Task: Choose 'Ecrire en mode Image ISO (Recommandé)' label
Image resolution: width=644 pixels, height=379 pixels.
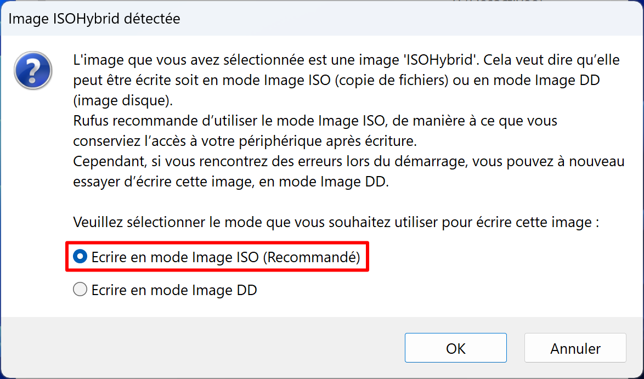Action: click(x=225, y=257)
